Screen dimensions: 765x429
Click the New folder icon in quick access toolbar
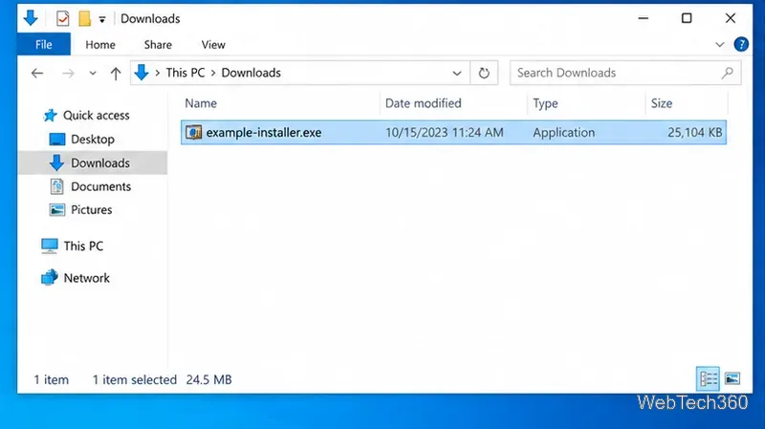(84, 18)
